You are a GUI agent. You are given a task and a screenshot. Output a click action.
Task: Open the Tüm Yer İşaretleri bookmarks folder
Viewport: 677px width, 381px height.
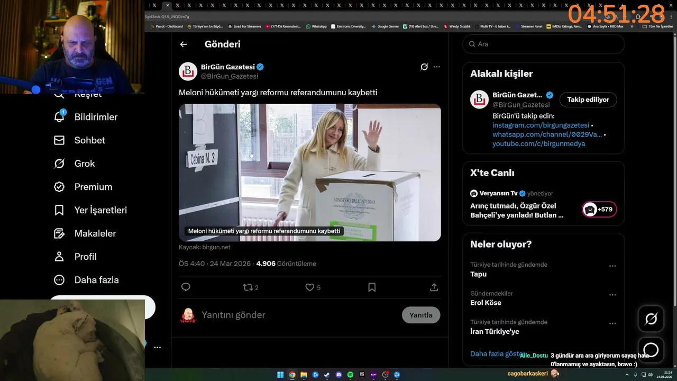pyautogui.click(x=658, y=26)
